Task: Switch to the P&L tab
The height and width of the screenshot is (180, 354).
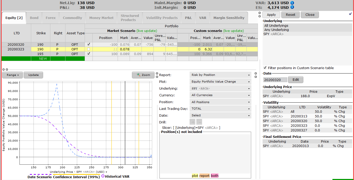Action: pos(188,18)
